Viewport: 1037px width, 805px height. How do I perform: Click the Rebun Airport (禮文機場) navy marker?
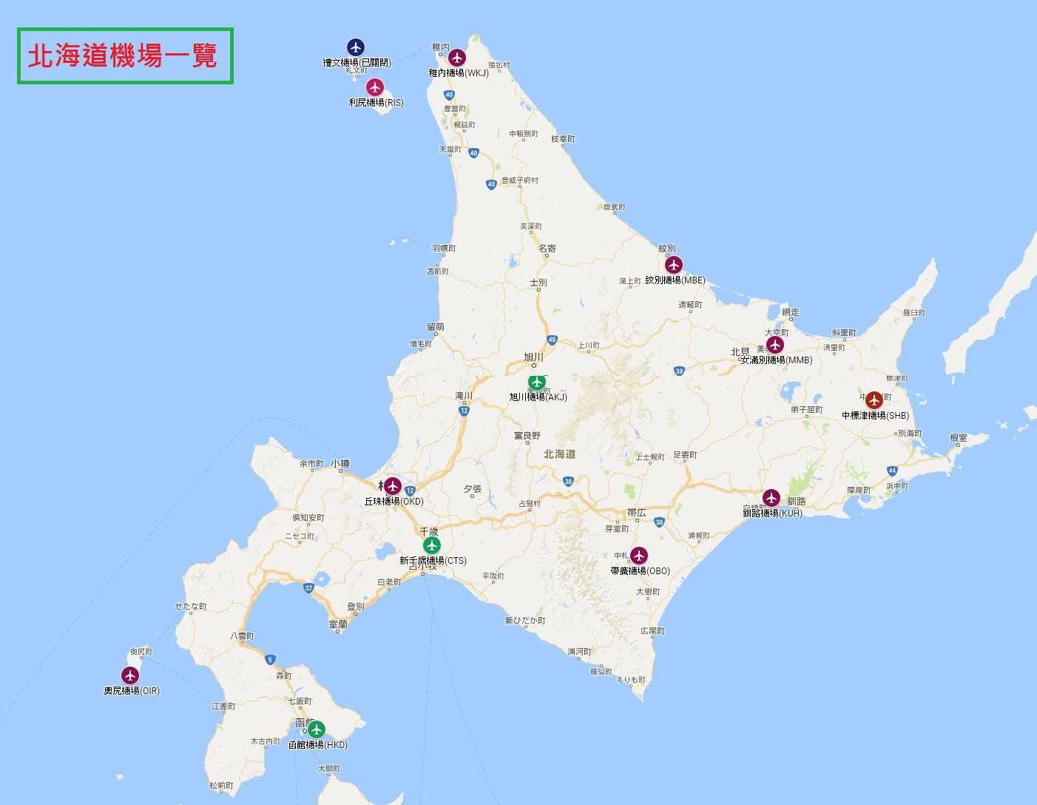point(356,47)
